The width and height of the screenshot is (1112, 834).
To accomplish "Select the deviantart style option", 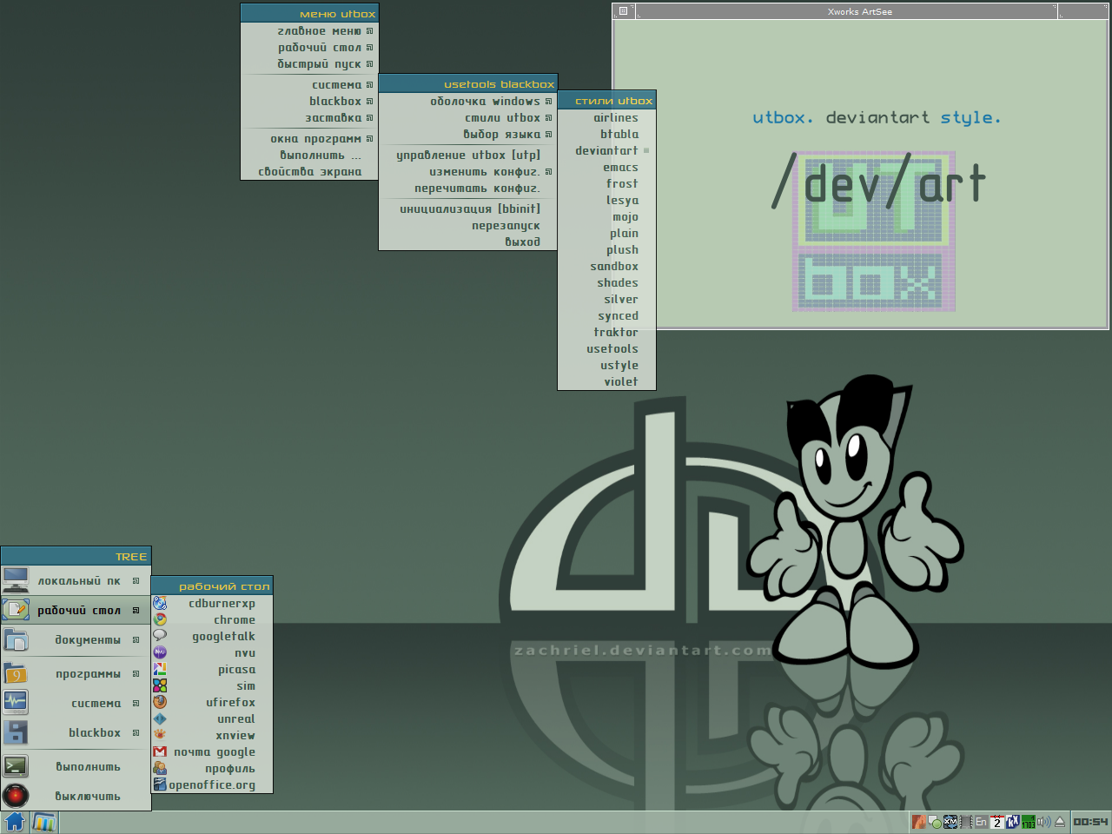I will [x=606, y=151].
